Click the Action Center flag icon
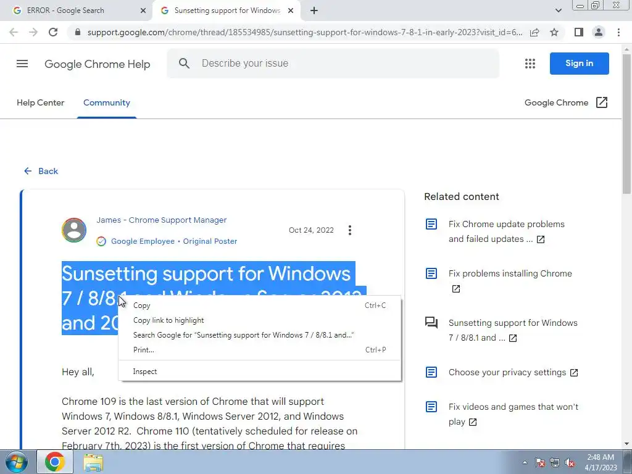Screen dimensions: 632x474 pyautogui.click(x=540, y=462)
